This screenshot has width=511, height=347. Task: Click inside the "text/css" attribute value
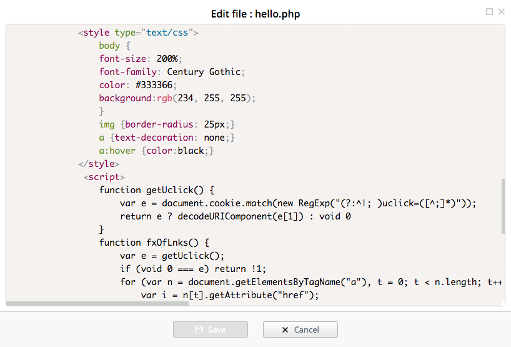pyautogui.click(x=167, y=33)
